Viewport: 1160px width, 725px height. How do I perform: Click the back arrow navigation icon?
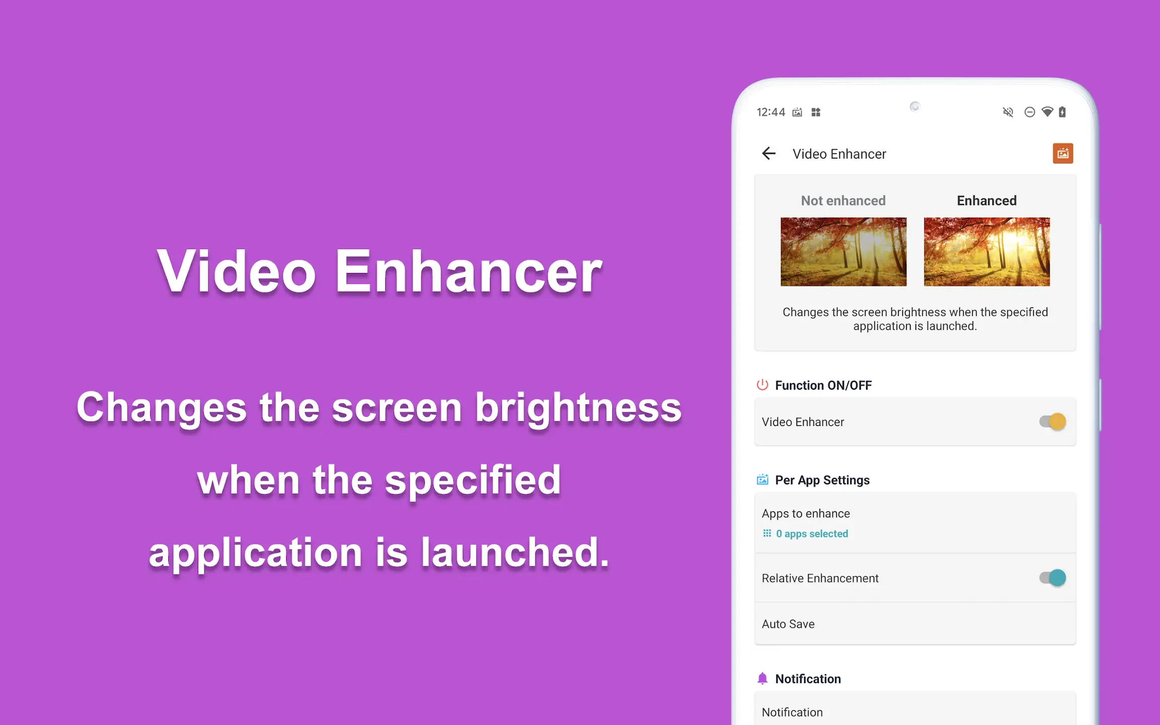(x=769, y=153)
